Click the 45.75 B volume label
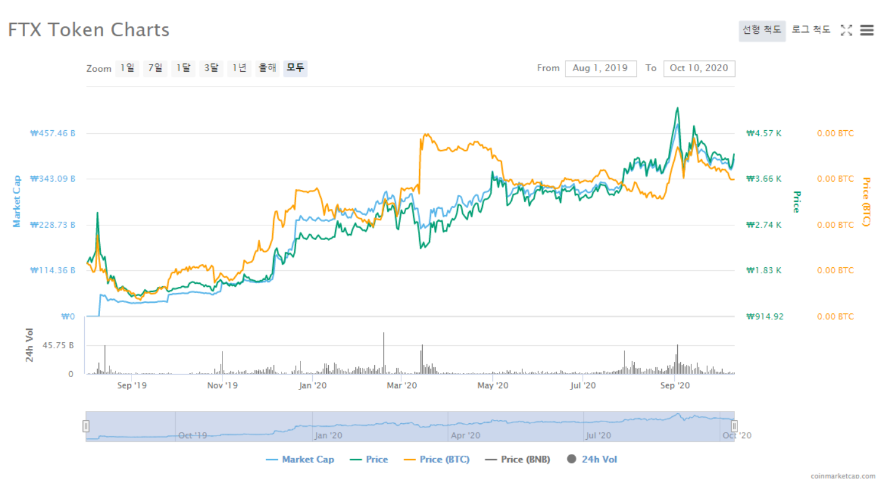880x484 pixels. (x=58, y=345)
